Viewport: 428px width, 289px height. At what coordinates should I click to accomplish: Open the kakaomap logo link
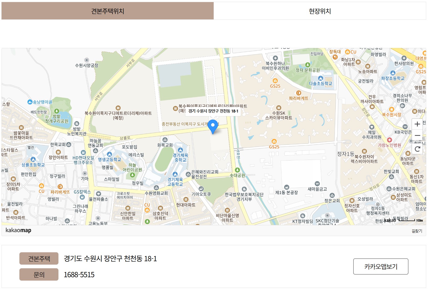tap(18, 230)
